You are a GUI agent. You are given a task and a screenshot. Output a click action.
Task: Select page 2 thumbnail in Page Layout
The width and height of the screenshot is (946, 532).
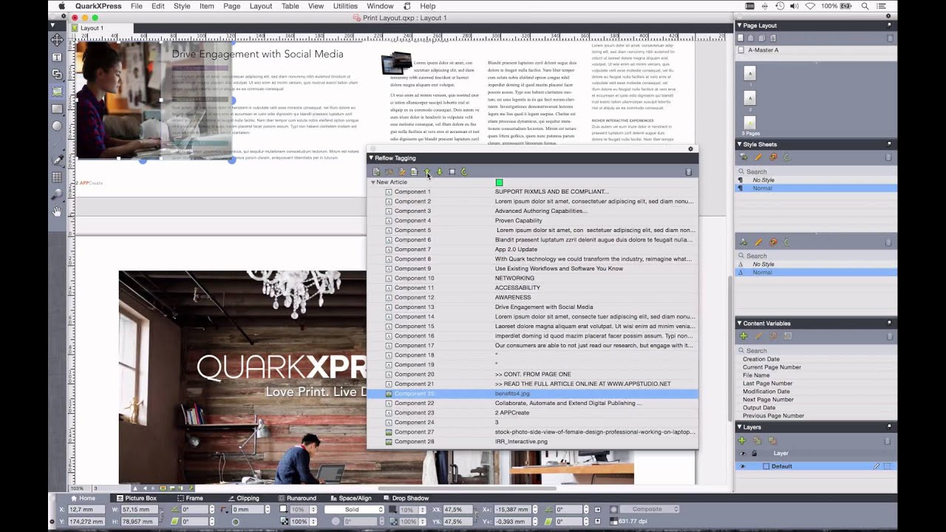(750, 98)
